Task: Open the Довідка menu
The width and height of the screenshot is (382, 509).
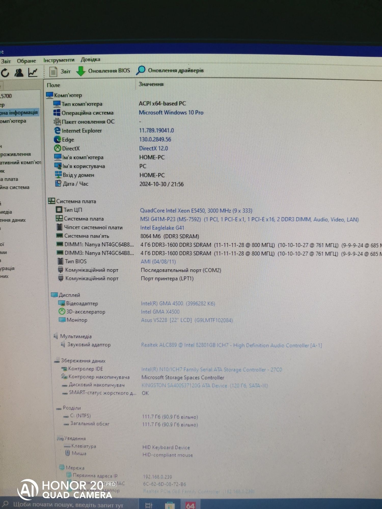Action: coord(90,59)
